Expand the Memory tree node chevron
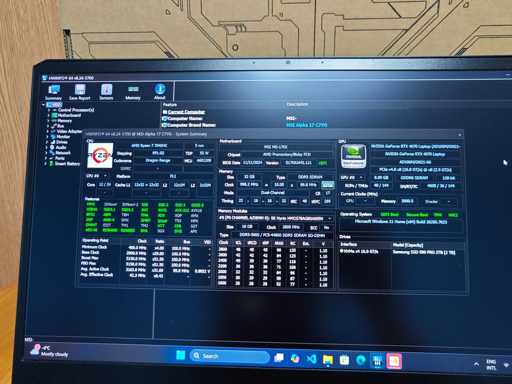Viewport: 512px width, 384px height. click(48, 121)
